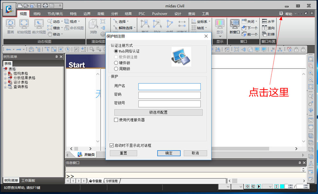Close the Tree Menu (树形菜单) panel
The width and height of the screenshot is (318, 194).
[x=61, y=57]
